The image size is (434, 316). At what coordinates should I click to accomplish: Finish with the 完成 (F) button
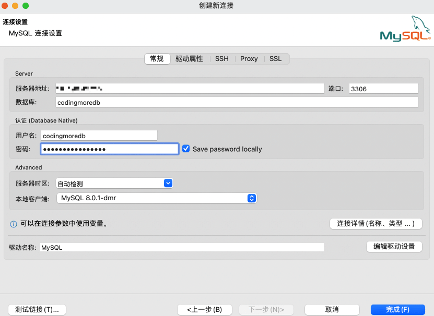pos(398,309)
